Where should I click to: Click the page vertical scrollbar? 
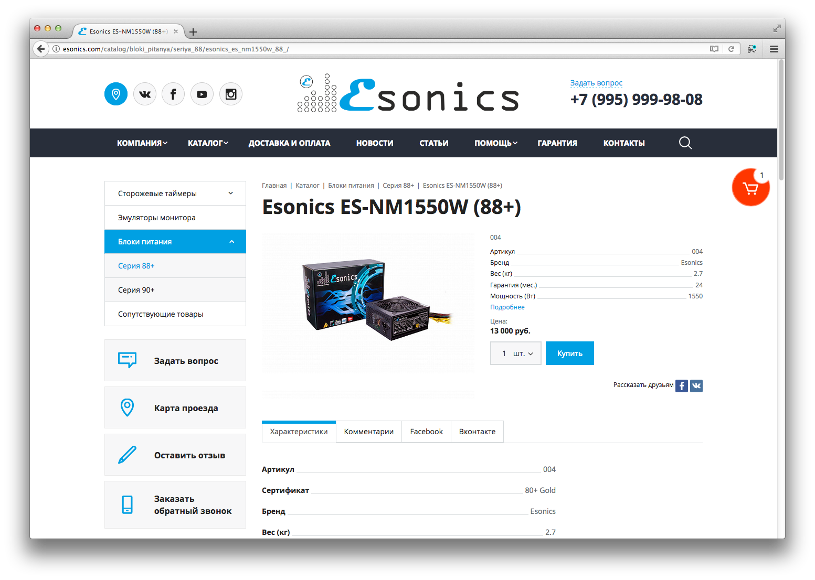pos(781,120)
